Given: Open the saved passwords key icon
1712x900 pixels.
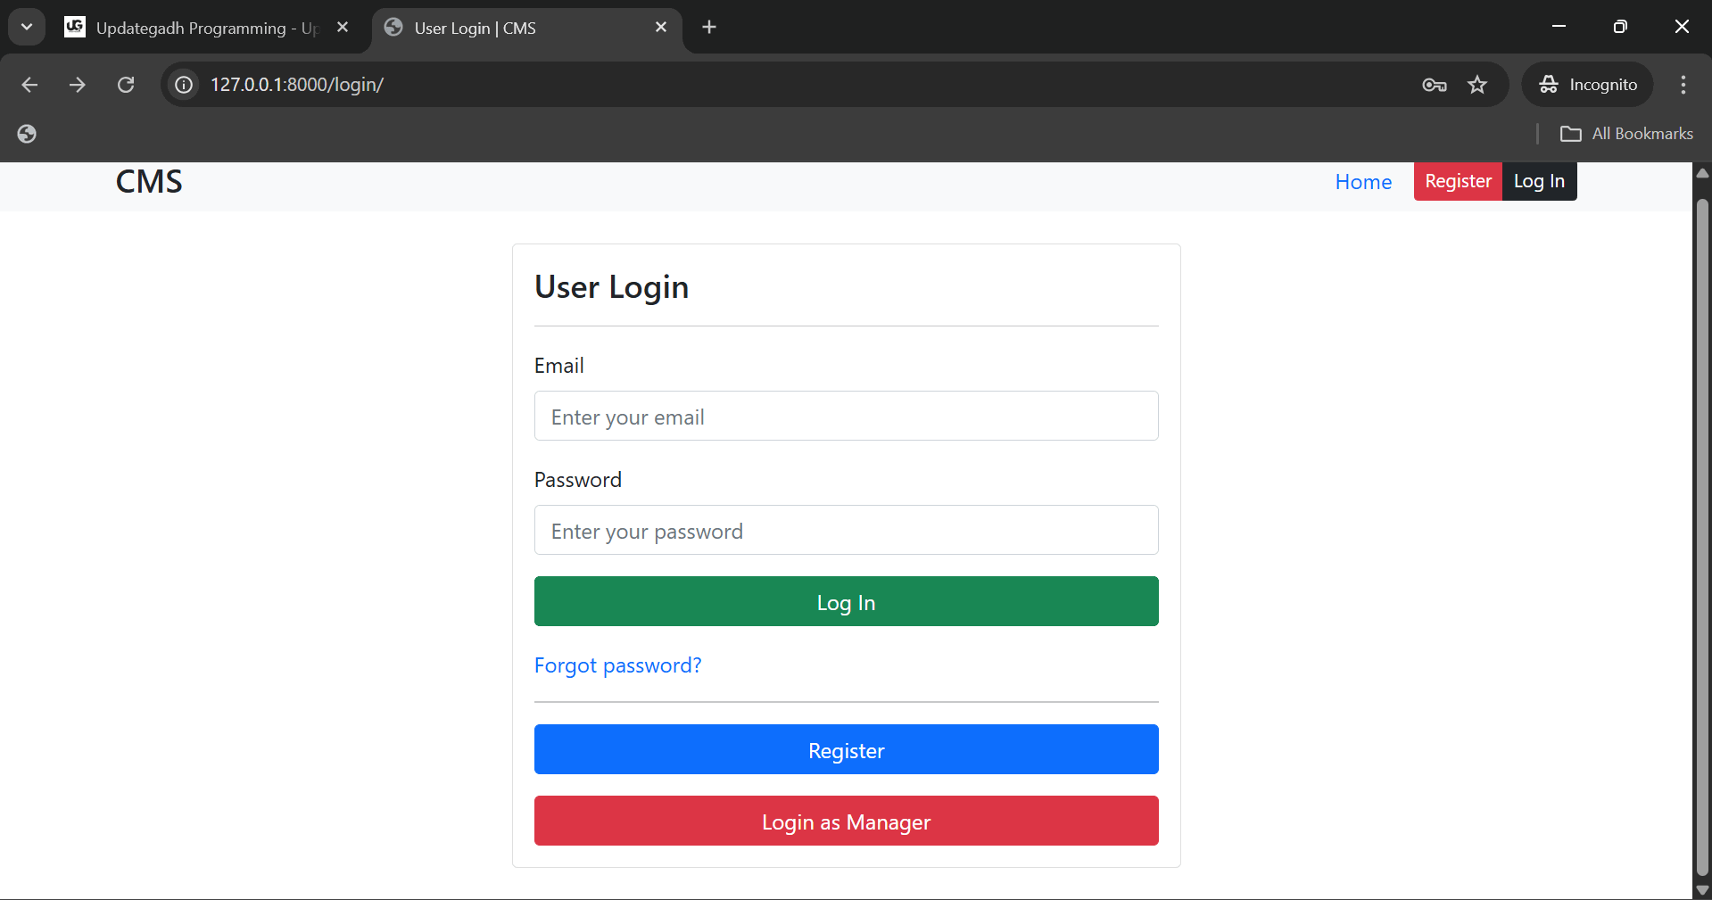Looking at the screenshot, I should click(1434, 85).
